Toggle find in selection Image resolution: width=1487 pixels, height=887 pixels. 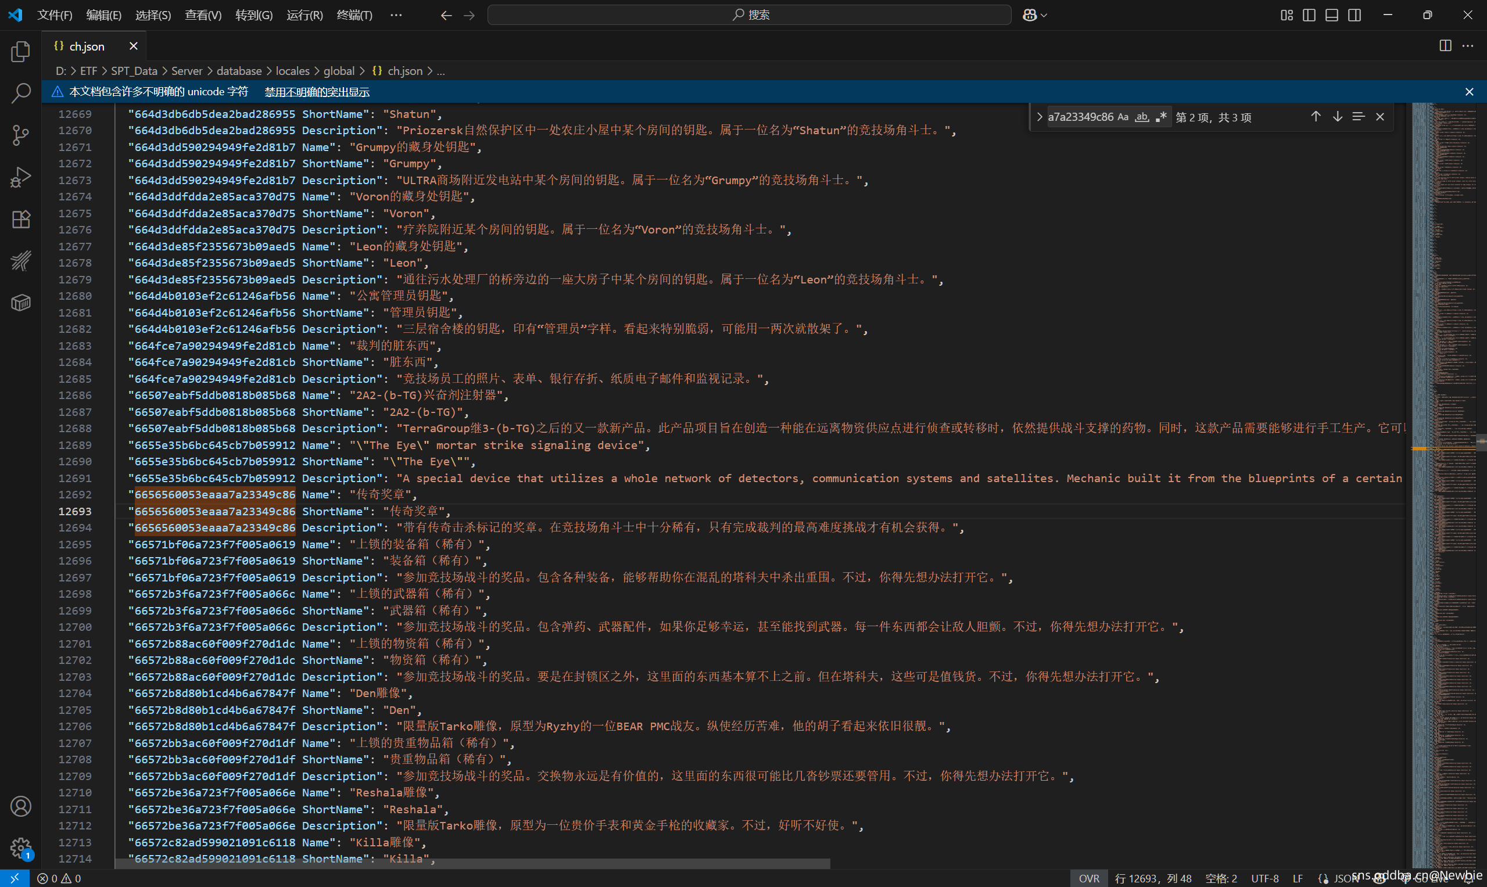(x=1359, y=117)
